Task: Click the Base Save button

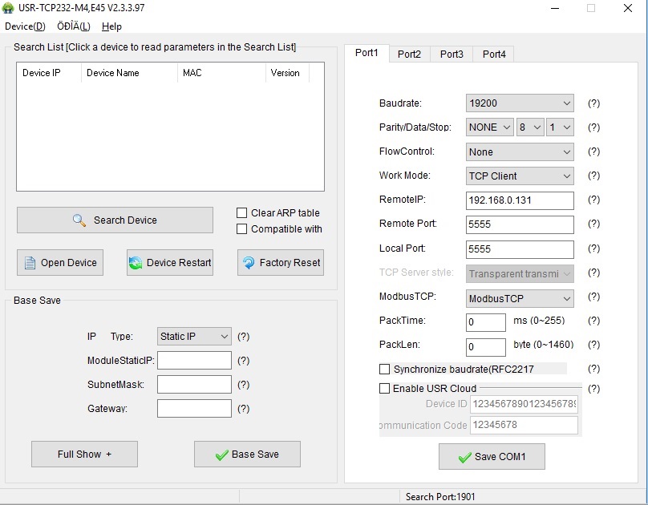Action: (247, 454)
